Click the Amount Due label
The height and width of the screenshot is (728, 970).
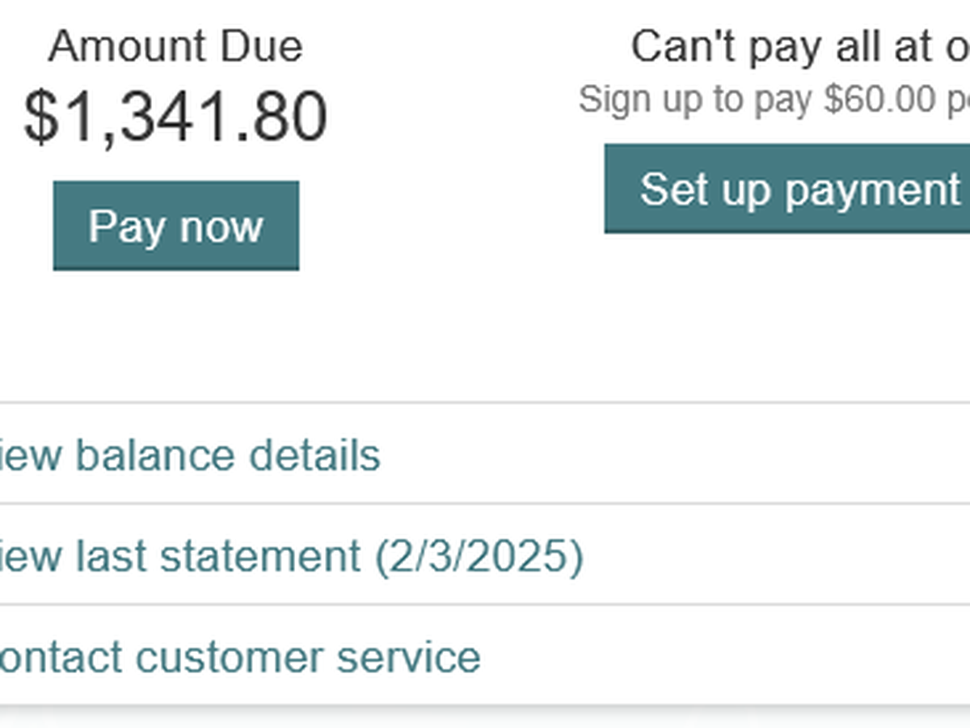pyautogui.click(x=175, y=47)
